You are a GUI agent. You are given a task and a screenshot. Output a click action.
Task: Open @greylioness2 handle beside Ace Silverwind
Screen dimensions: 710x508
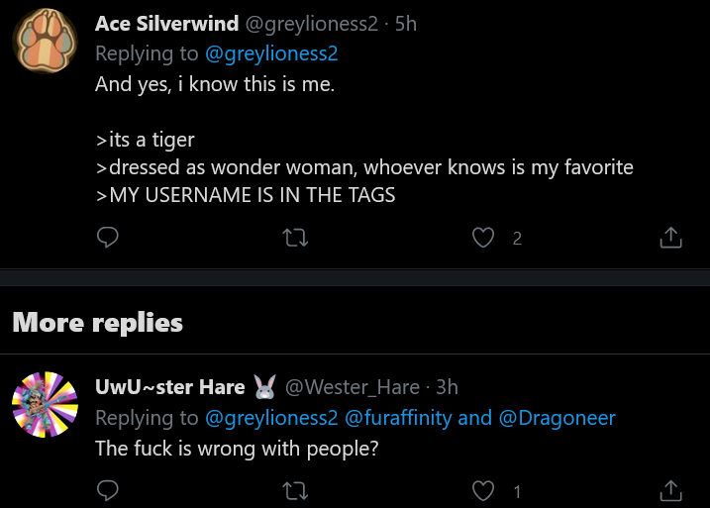tap(312, 24)
